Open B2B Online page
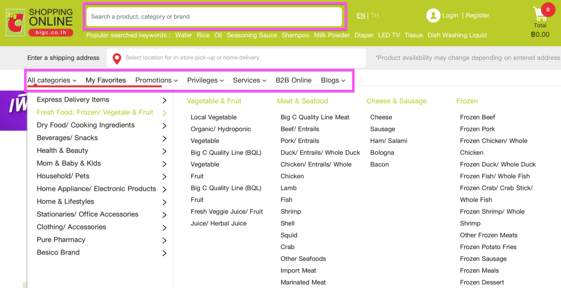The width and height of the screenshot is (561, 288). click(294, 80)
